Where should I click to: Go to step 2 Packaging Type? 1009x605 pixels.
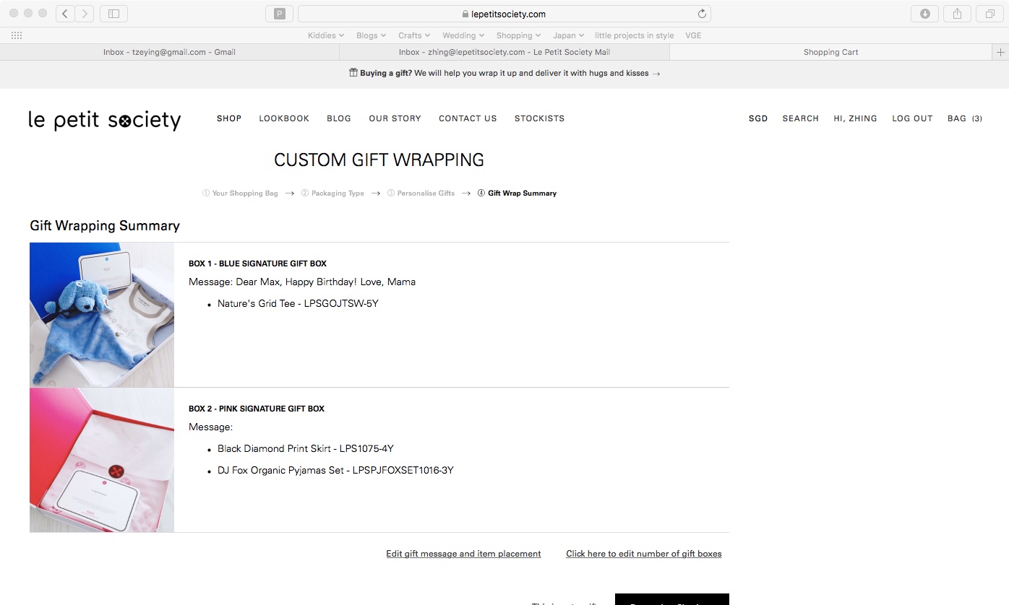(x=332, y=193)
